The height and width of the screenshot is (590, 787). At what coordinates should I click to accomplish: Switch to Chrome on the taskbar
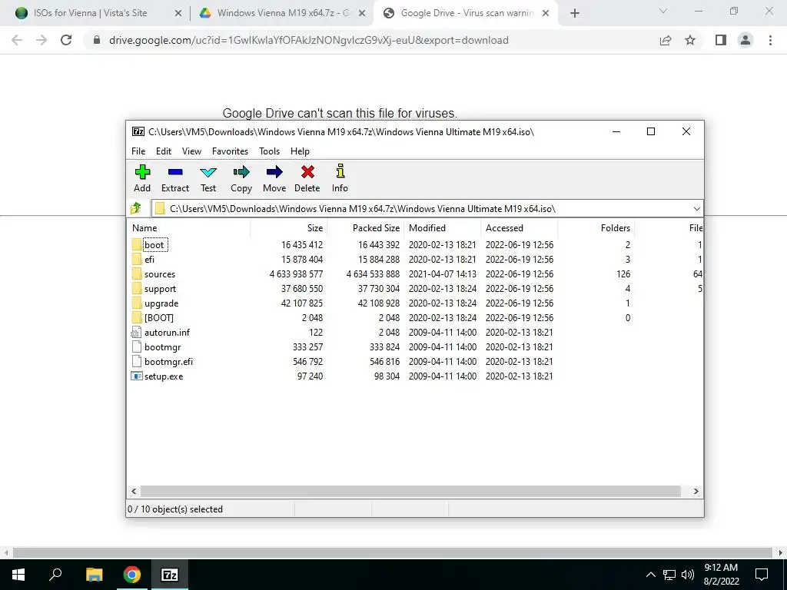tap(132, 575)
